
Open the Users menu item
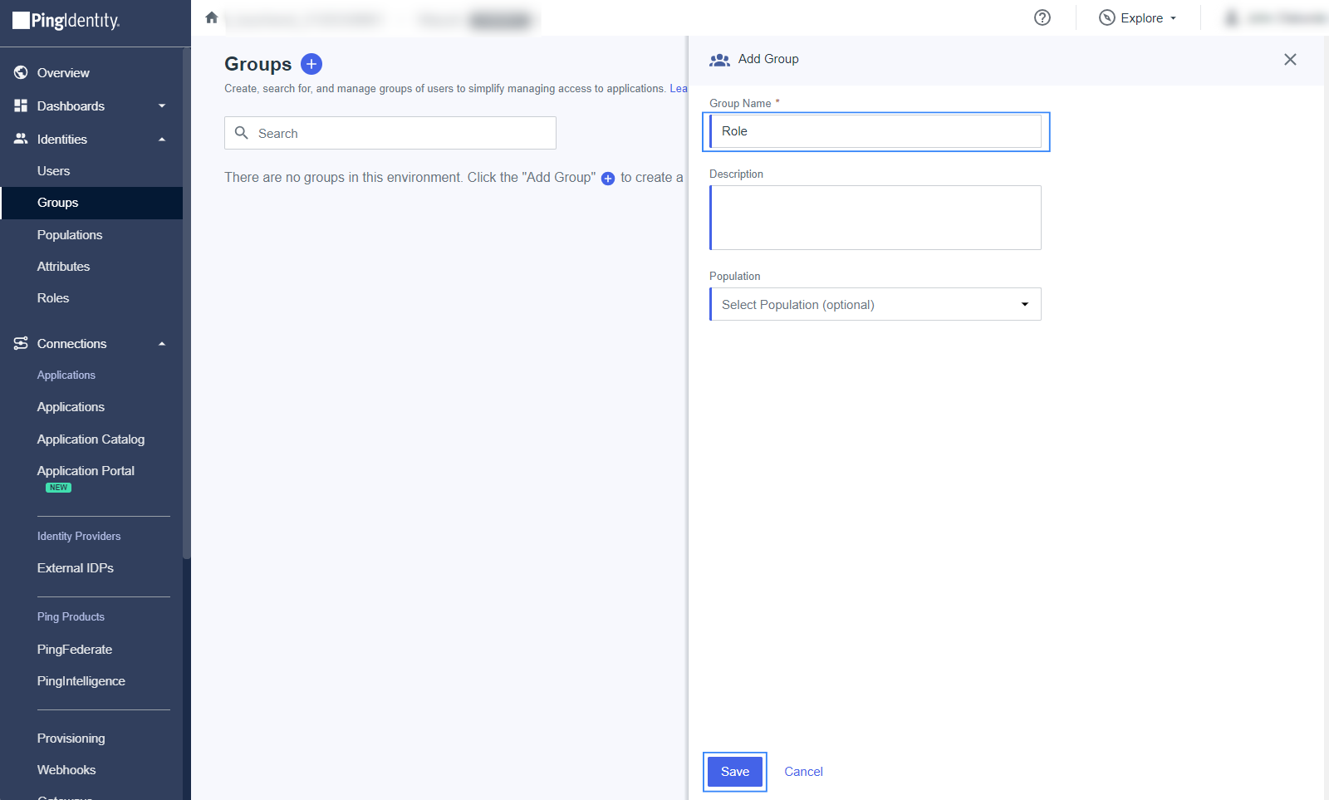coord(54,171)
